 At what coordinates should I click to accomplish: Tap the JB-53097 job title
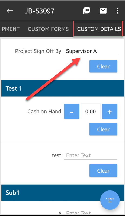tap(40, 11)
